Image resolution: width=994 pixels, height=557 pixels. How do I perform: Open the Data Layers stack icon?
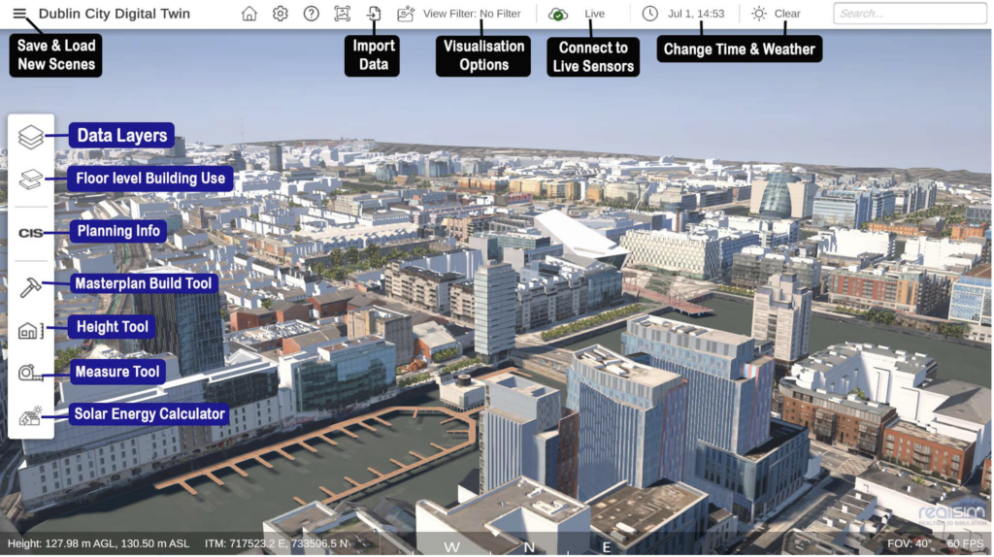[x=30, y=136]
